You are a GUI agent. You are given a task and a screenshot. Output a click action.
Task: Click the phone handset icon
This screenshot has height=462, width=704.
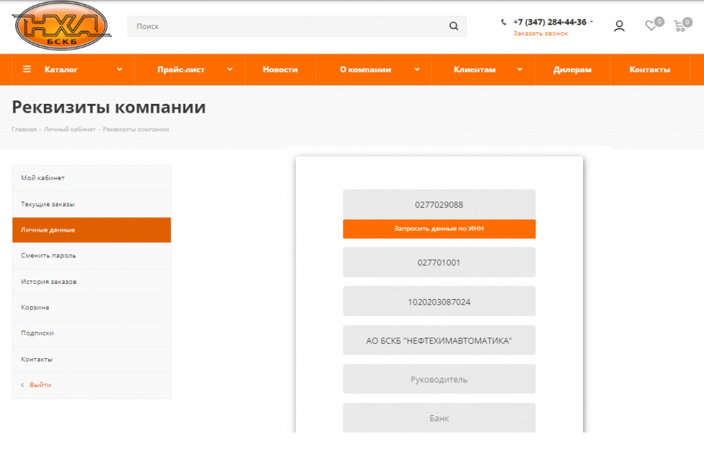504,22
